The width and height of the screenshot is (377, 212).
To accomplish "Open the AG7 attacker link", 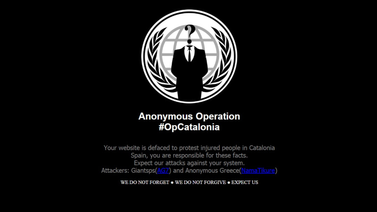I will [163, 170].
